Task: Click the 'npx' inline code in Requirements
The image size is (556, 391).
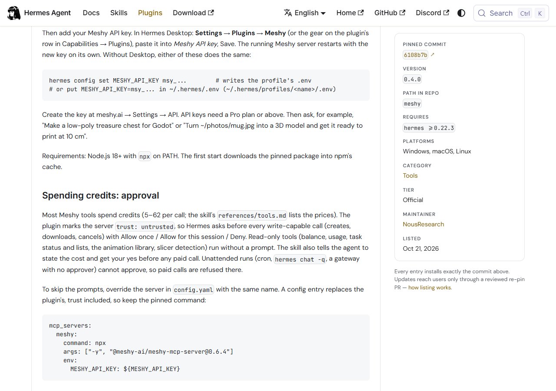Action: click(145, 156)
